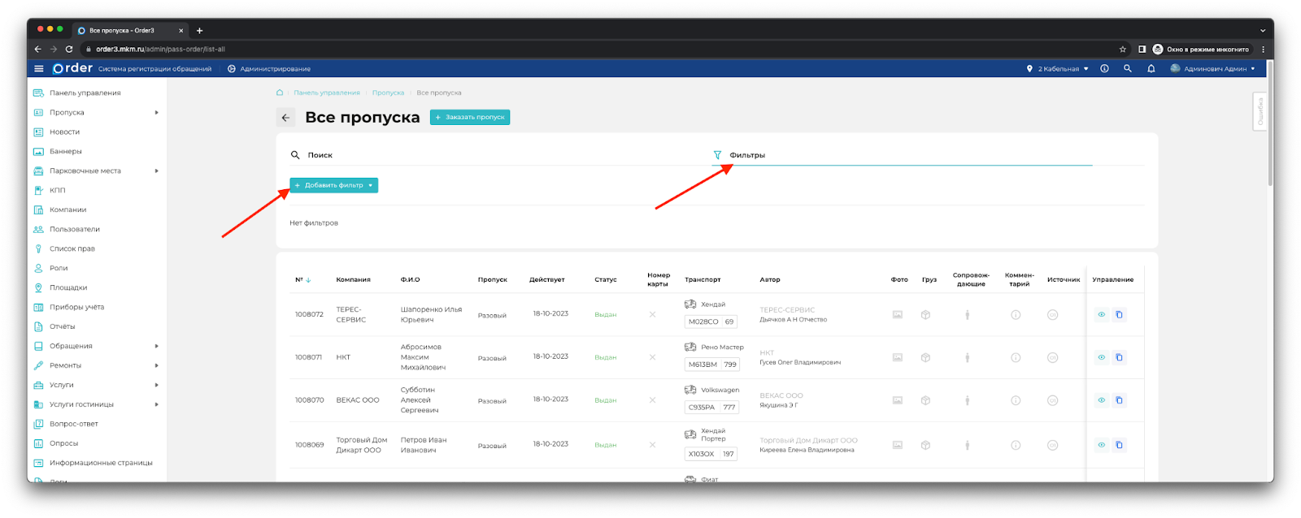Open the Добавить фильтр dropdown
The width and height of the screenshot is (1301, 518).
point(333,185)
